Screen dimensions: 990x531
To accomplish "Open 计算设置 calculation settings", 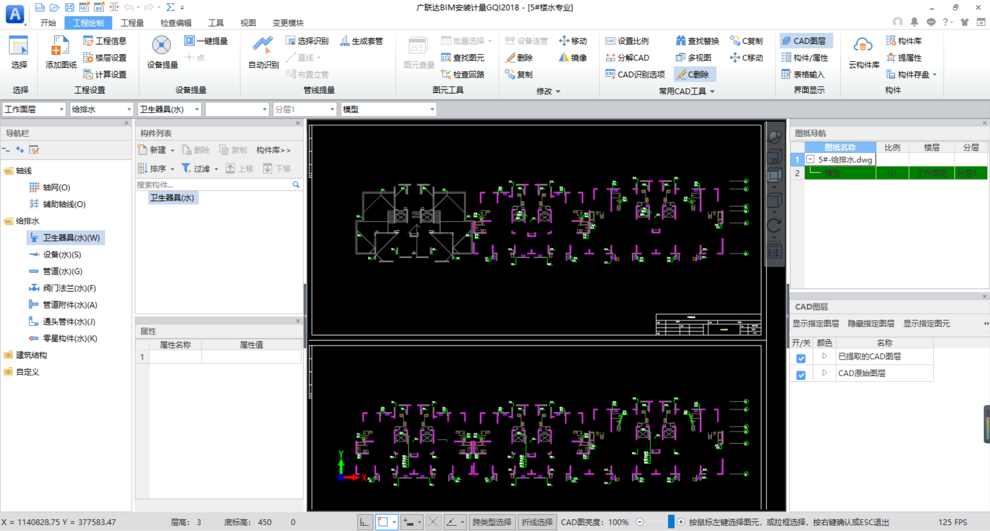I will [105, 74].
